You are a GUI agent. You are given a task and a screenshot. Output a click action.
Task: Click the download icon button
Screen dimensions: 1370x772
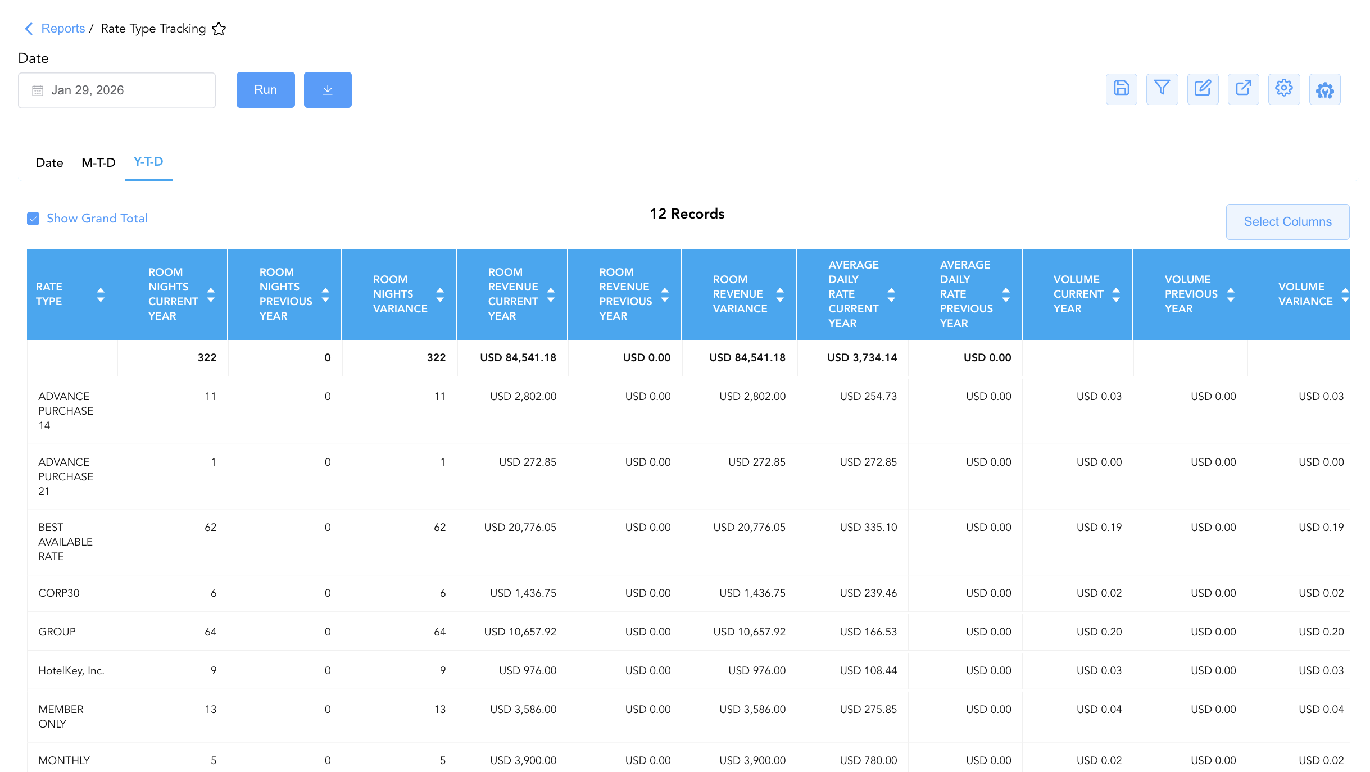pos(328,90)
